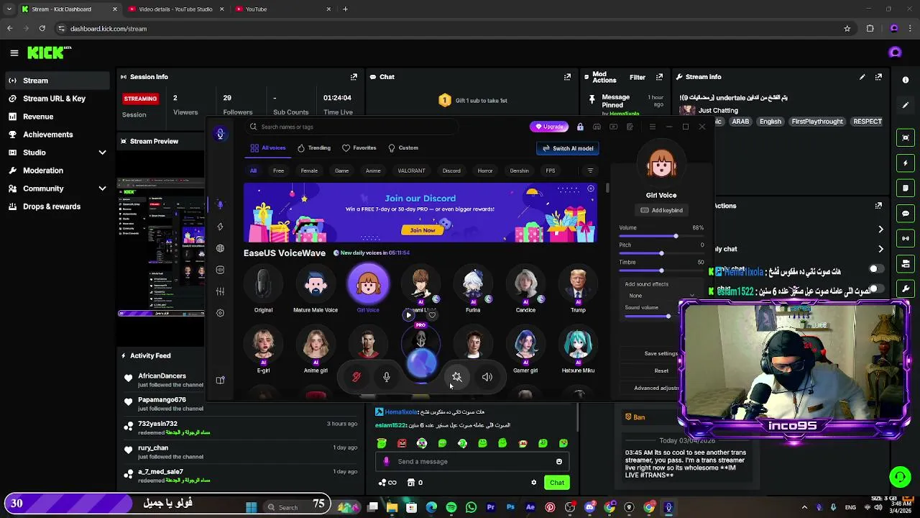Open VoiceWave voice changer sidebar tab

(220, 205)
